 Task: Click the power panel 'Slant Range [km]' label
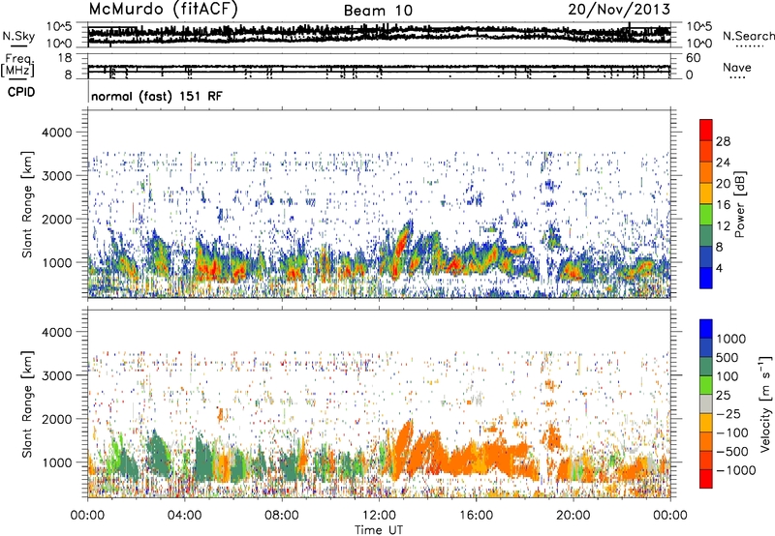coord(27,204)
